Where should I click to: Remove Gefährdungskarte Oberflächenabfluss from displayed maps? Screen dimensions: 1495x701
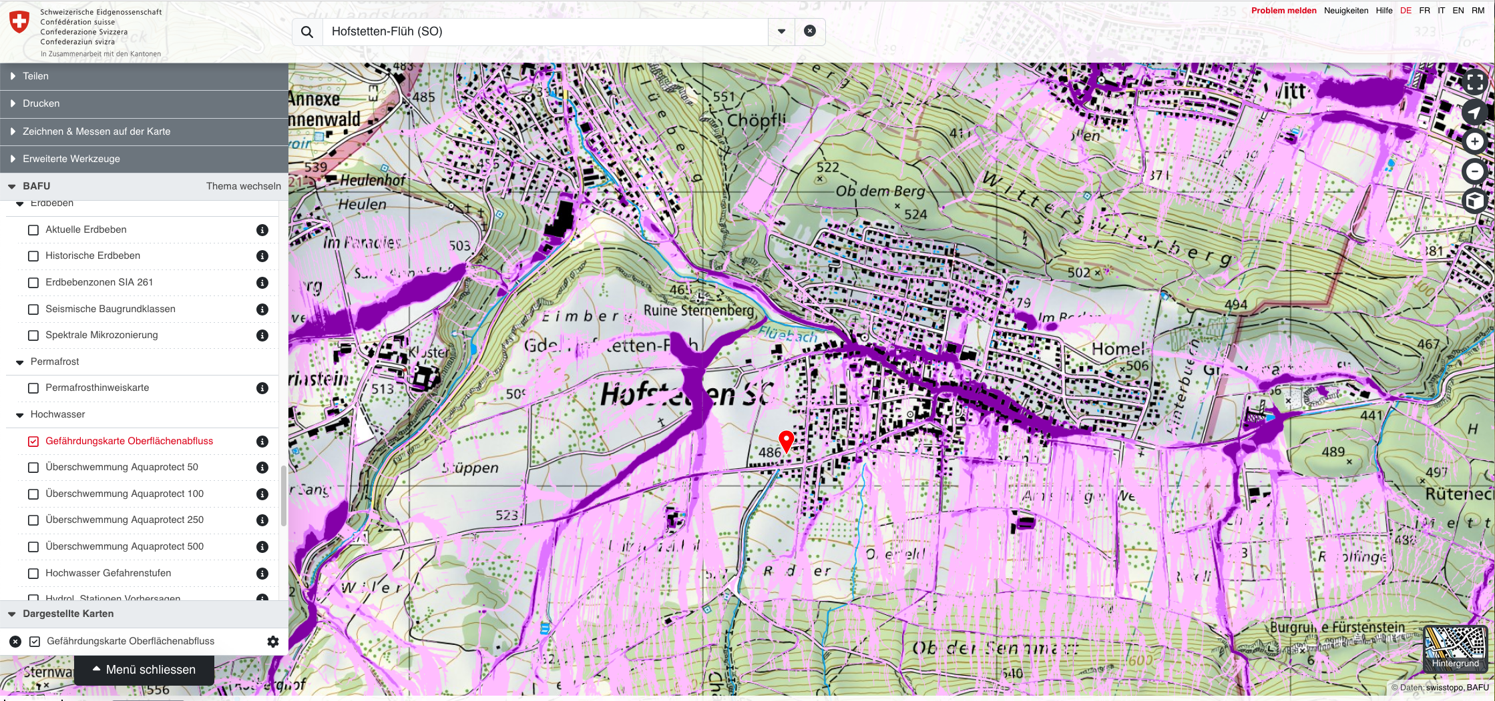pyautogui.click(x=15, y=642)
